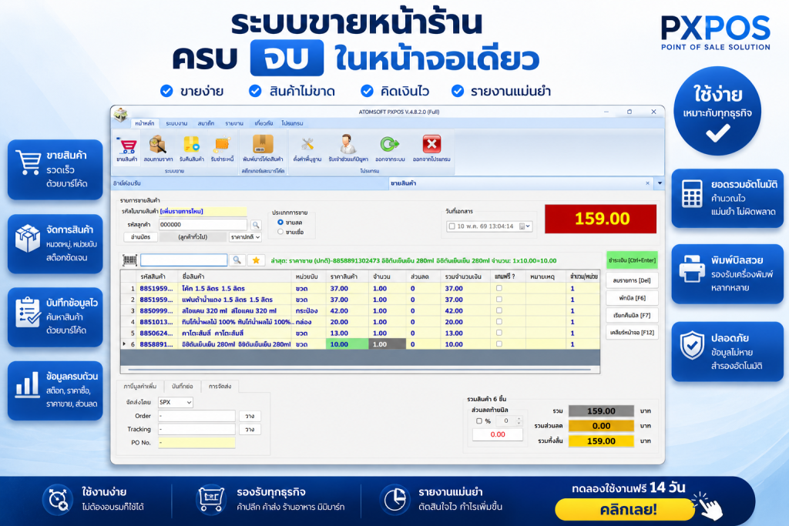
Task: Click วาง button beside Order field
Action: [250, 416]
